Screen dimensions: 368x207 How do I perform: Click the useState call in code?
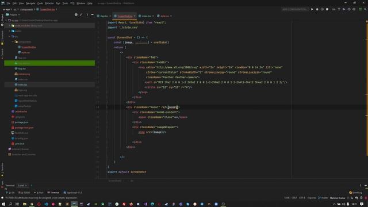coord(161,43)
